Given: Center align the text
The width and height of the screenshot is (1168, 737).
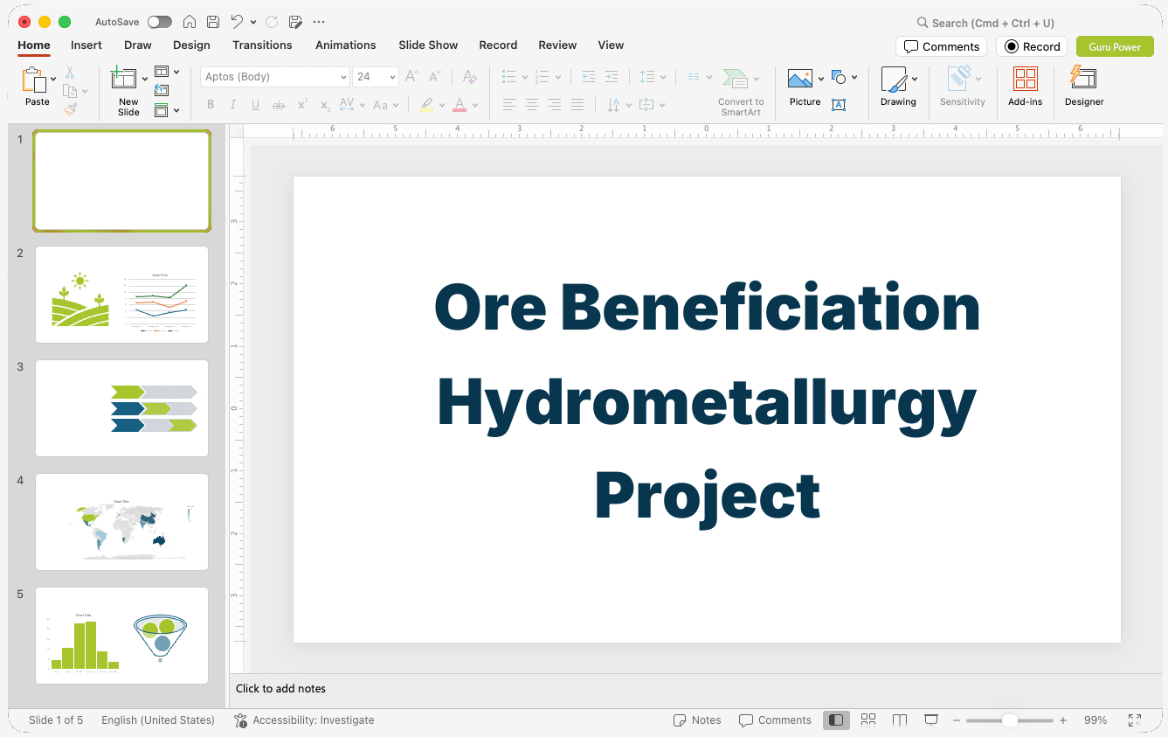Looking at the screenshot, I should 532,105.
